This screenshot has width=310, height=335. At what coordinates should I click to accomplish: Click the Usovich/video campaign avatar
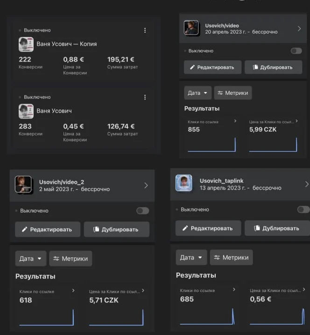191,28
